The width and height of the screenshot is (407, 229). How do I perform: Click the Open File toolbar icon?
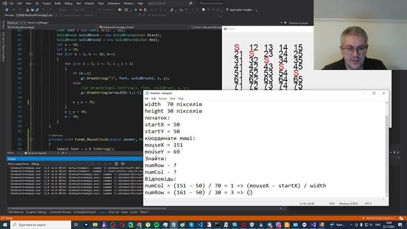(27, 10)
